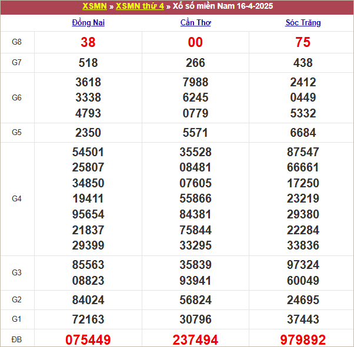Click G7 number 438
This screenshot has width=354, height=347.
[303, 63]
